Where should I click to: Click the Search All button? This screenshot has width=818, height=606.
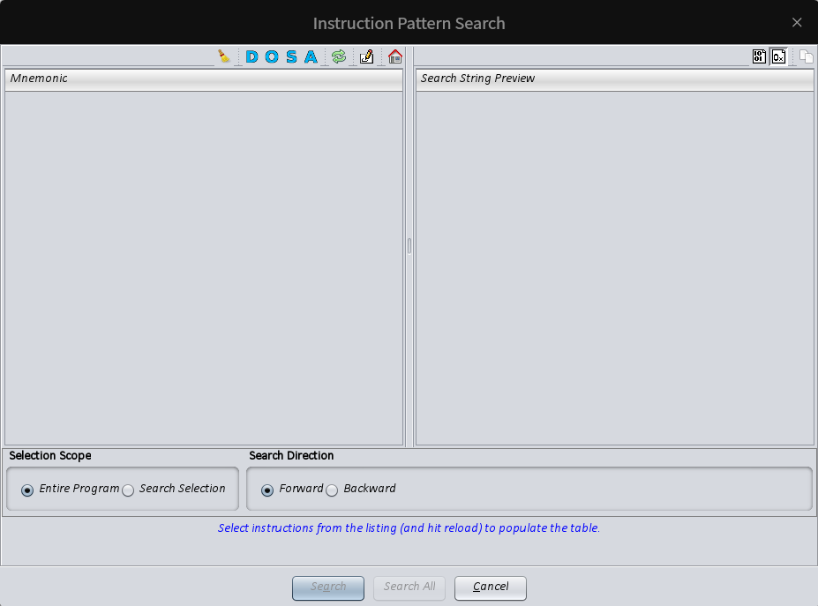click(x=409, y=587)
